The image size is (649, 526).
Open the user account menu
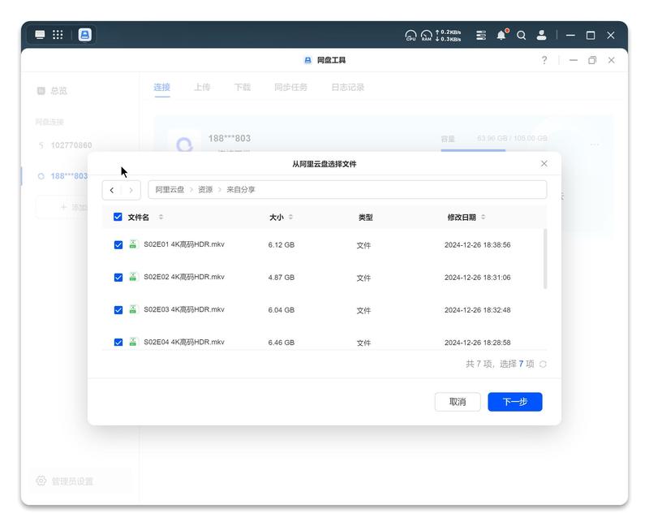541,35
